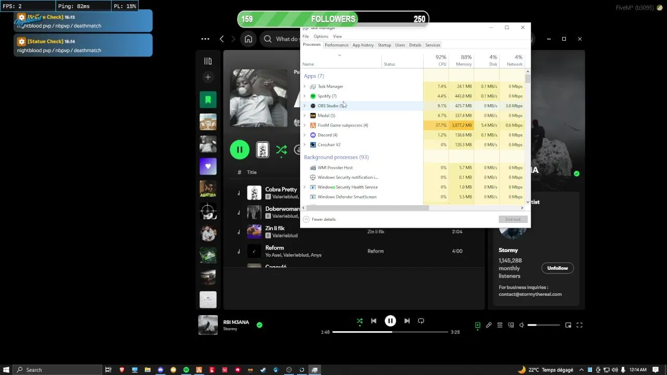Screen dimensions: 667x375
Task: Adjust the Spotify volume slider
Action: (544, 325)
